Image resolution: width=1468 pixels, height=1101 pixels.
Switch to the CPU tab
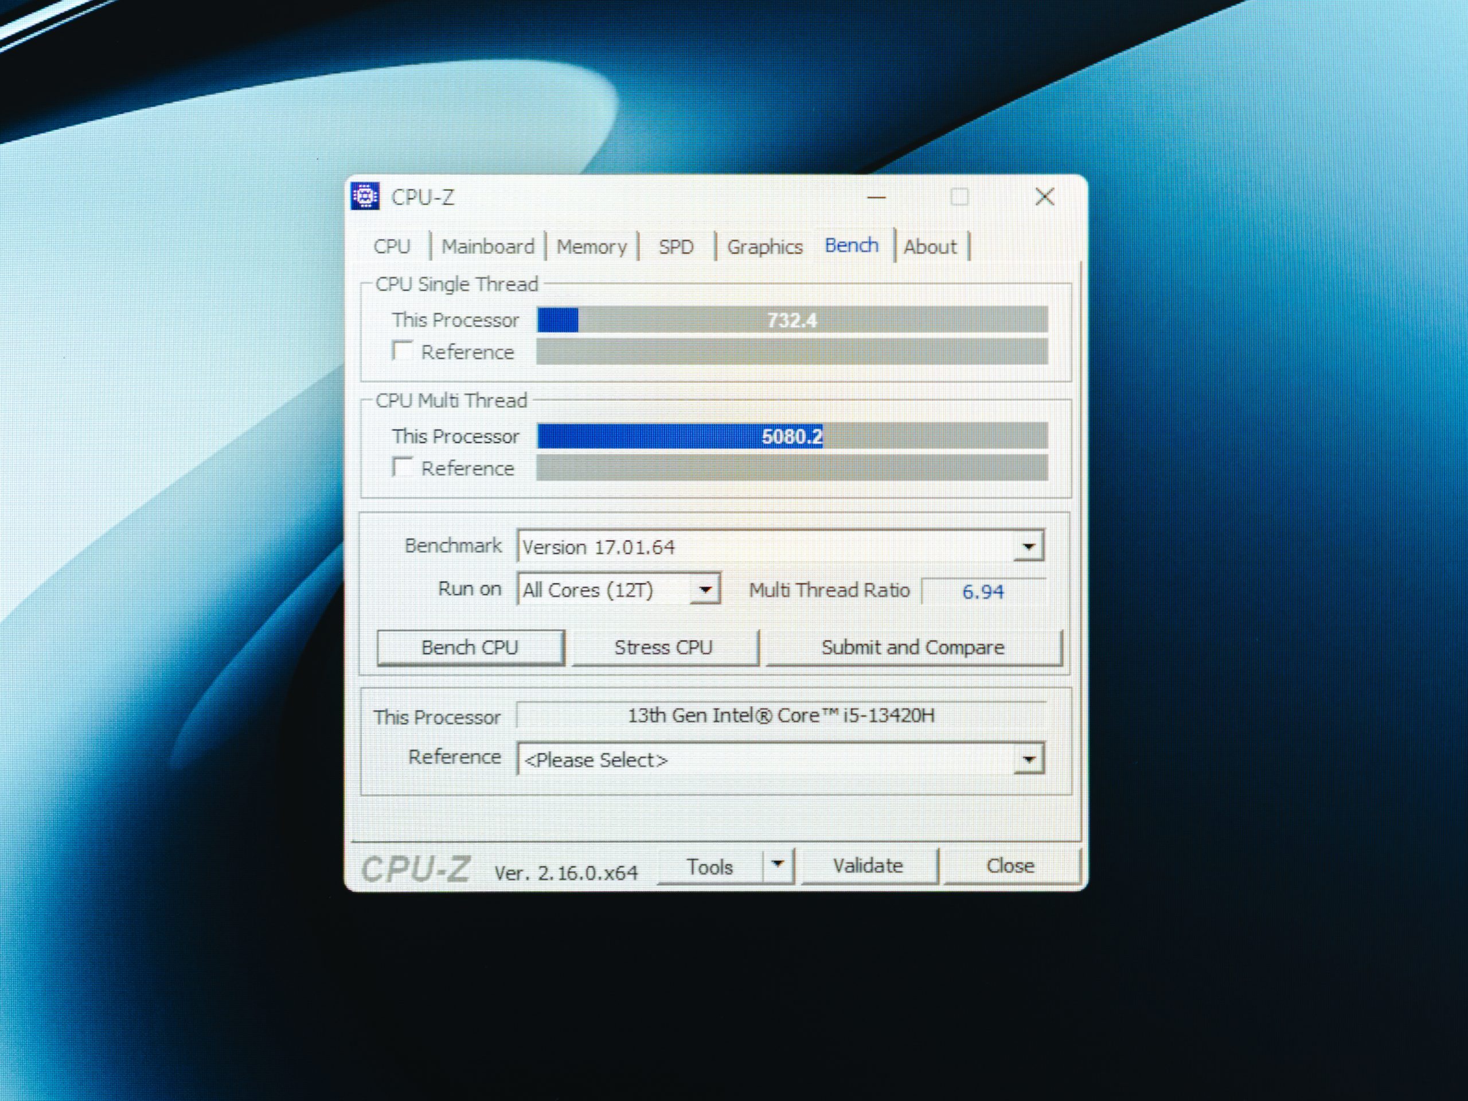[392, 247]
